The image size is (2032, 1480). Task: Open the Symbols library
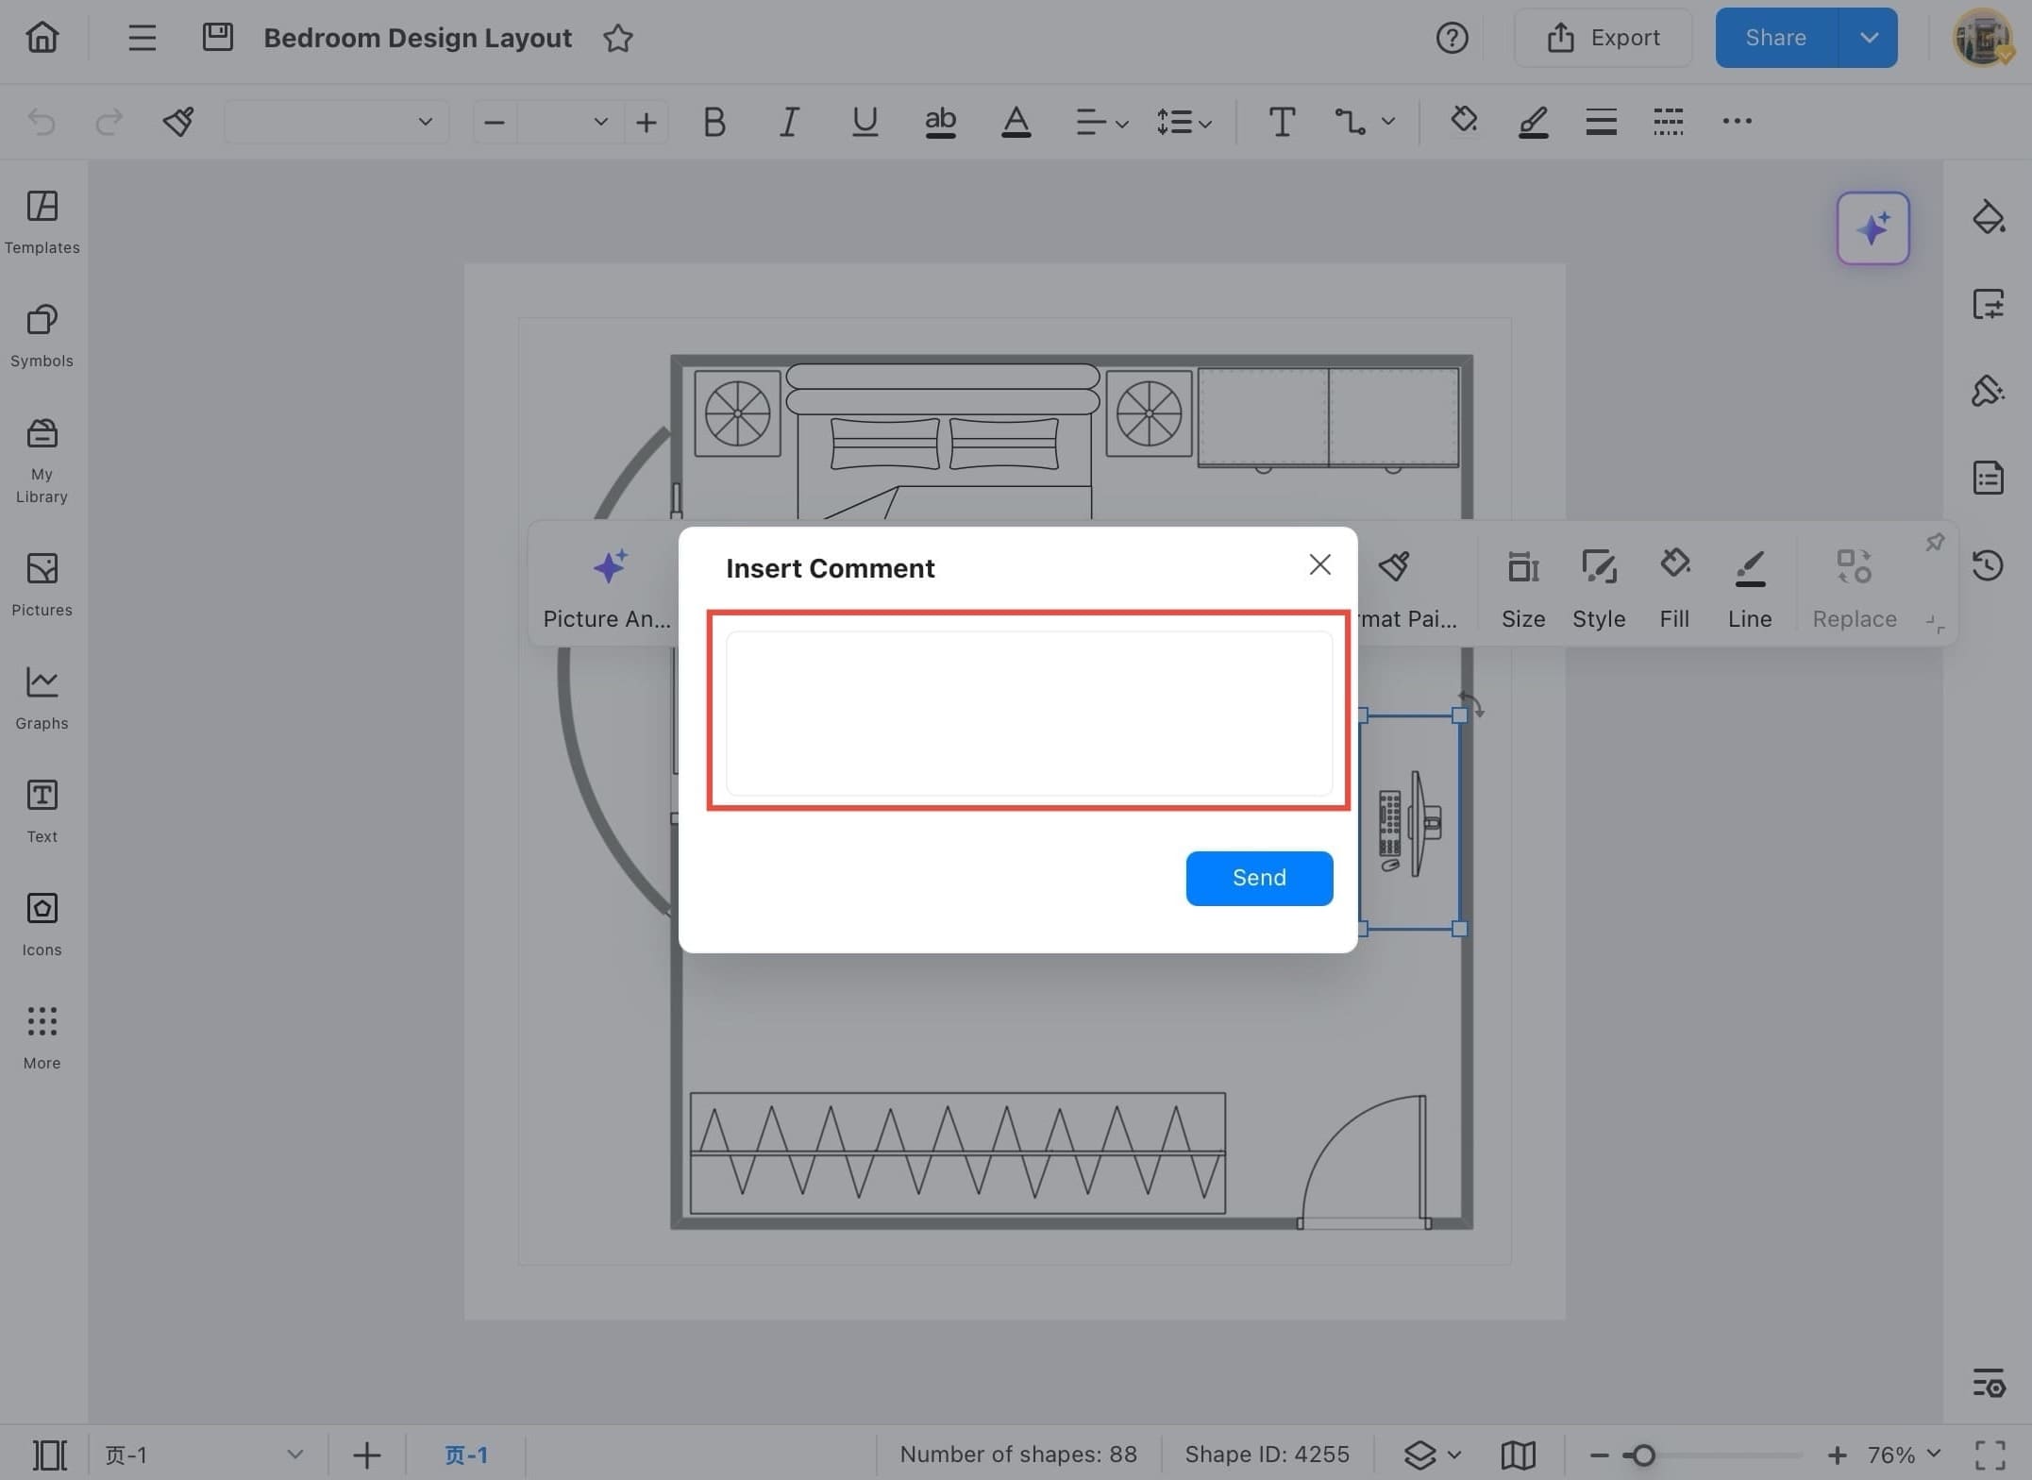coord(42,333)
